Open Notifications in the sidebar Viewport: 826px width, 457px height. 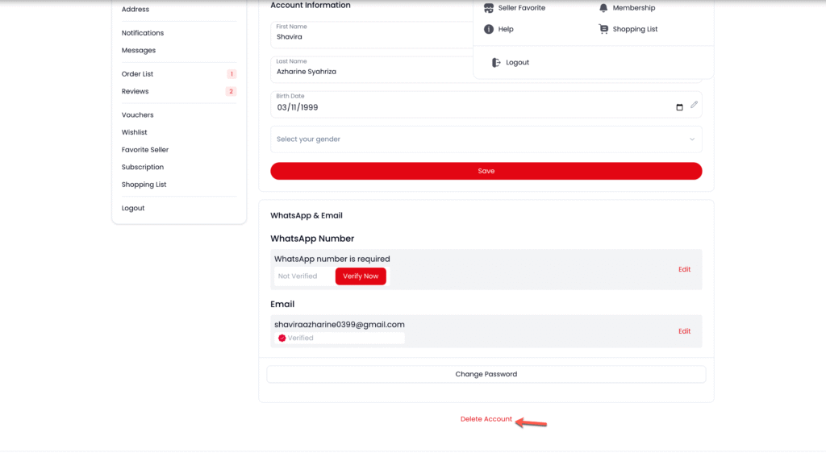point(143,33)
